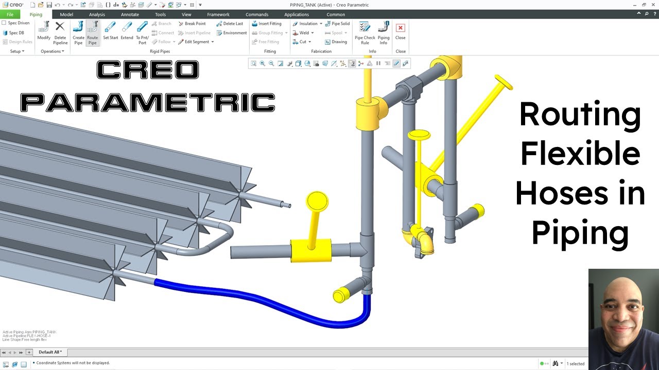This screenshot has height=370, width=659.
Task: Open the Framework tab
Action: (x=218, y=14)
